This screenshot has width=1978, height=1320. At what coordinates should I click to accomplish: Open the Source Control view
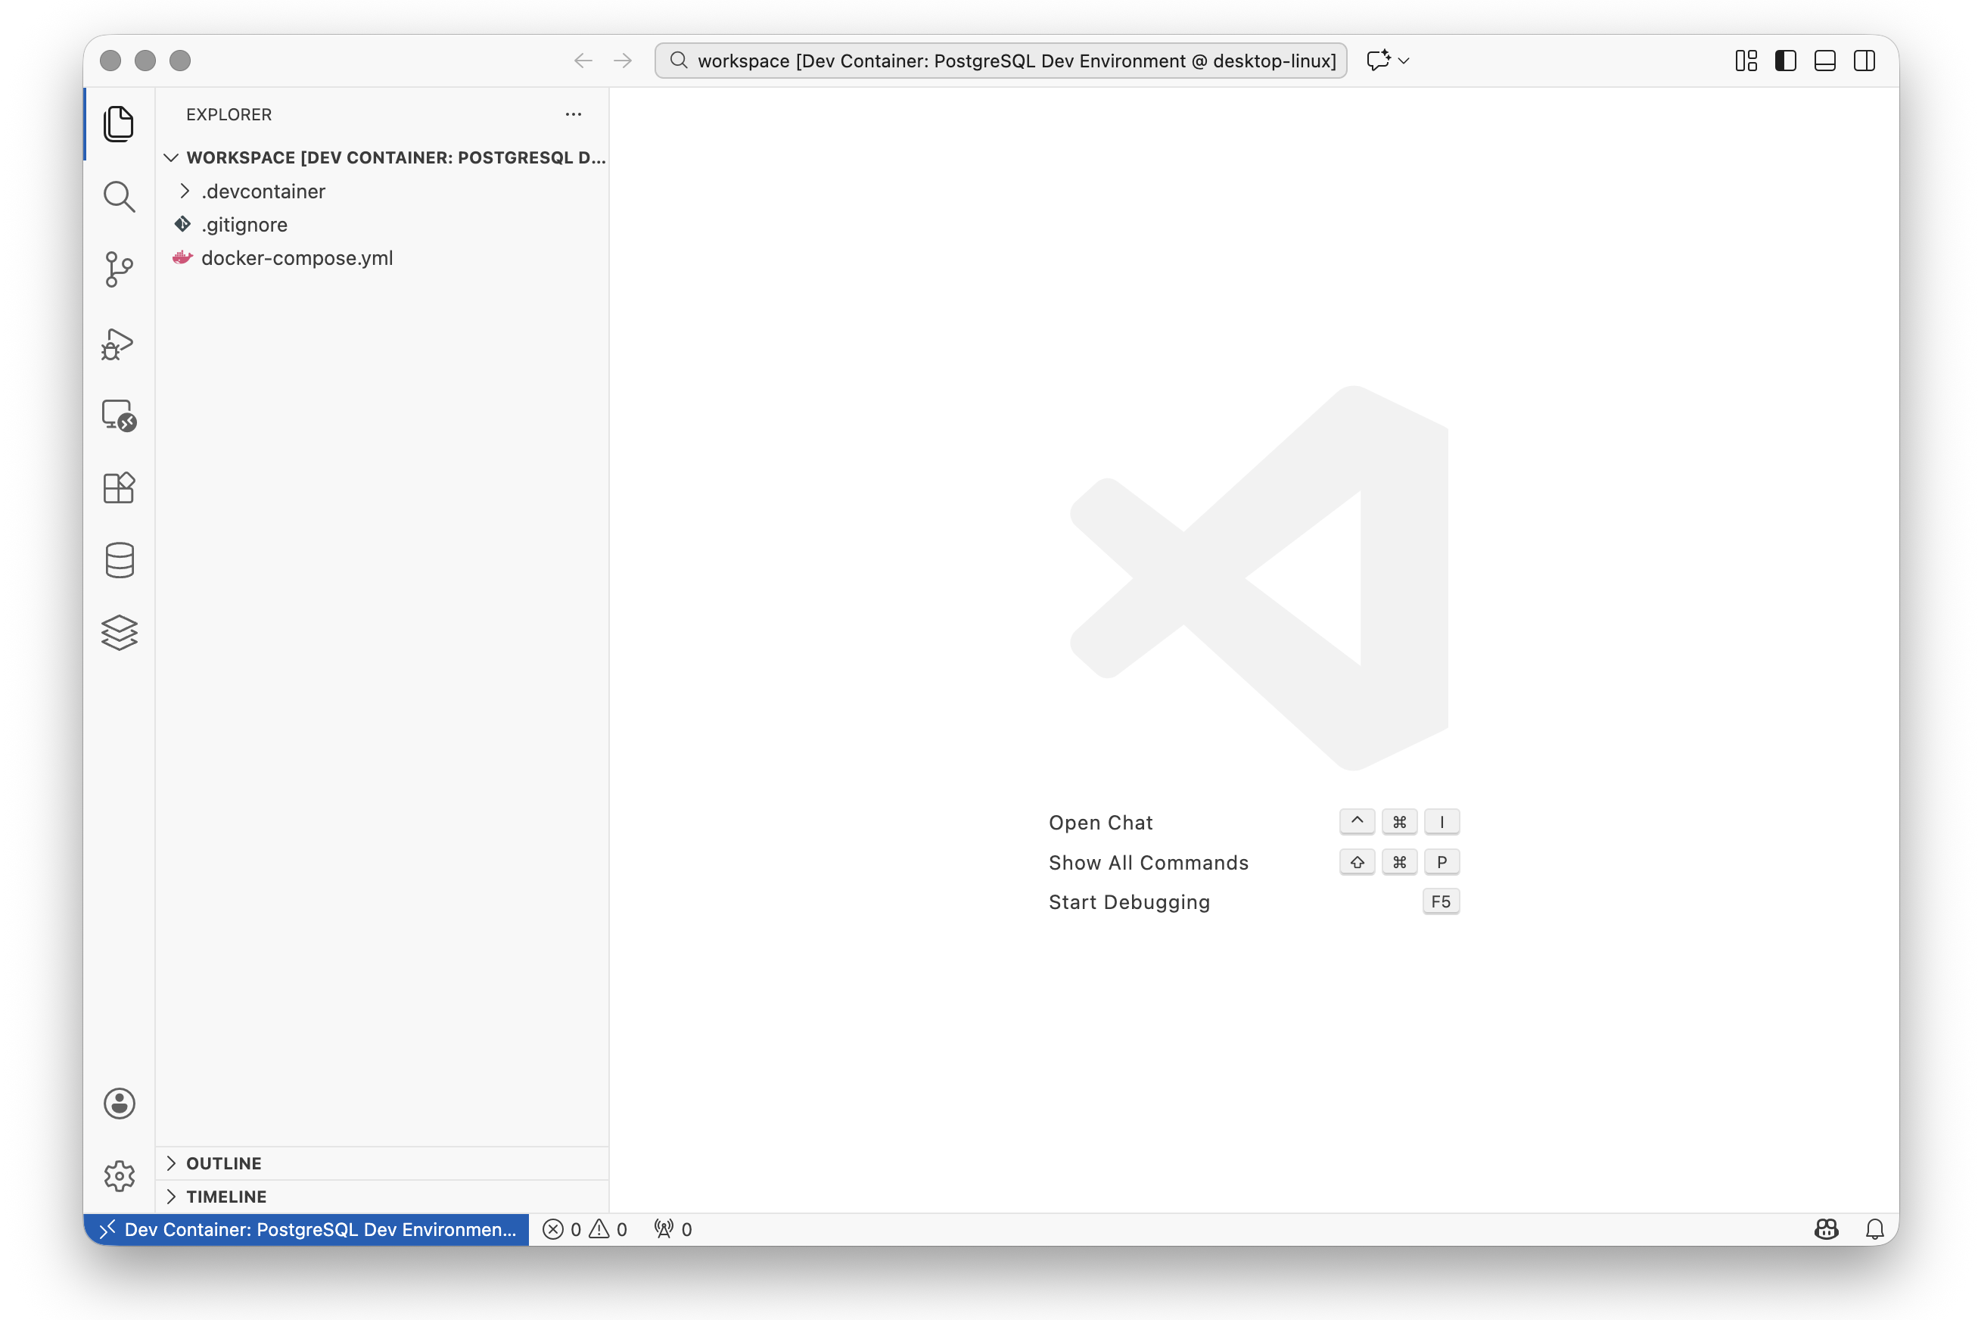click(x=119, y=269)
